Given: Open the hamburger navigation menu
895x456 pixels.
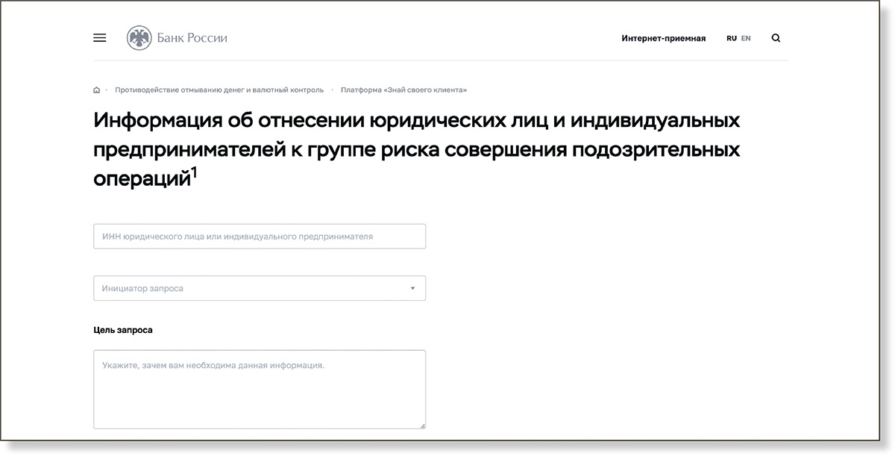Looking at the screenshot, I should pos(99,38).
